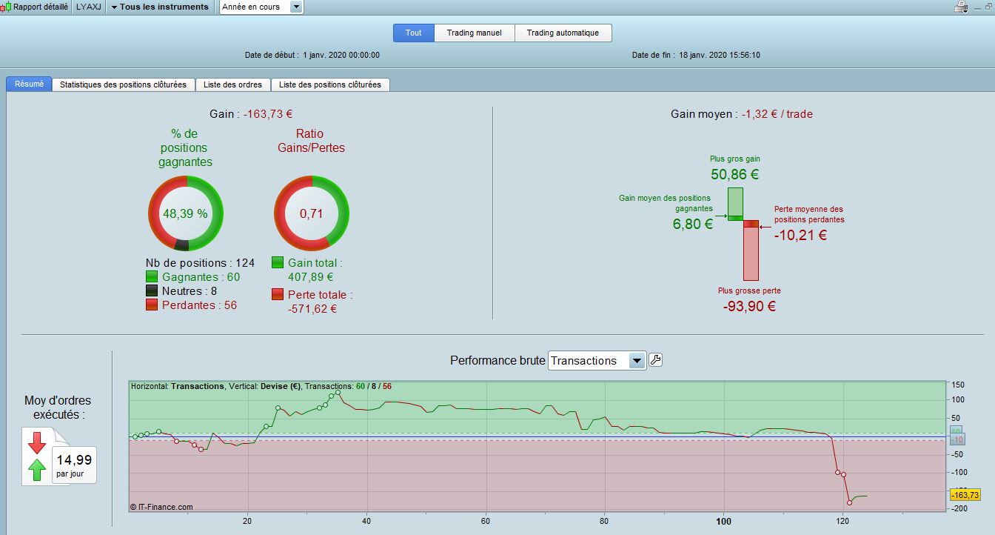The width and height of the screenshot is (995, 535).
Task: Click the candlestick icon beside Rapport détaillé
Action: 6,7
